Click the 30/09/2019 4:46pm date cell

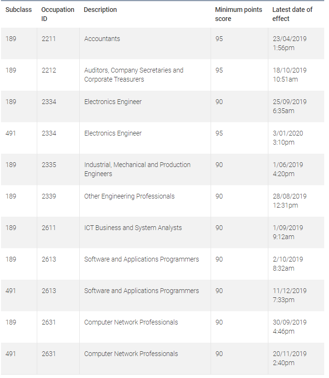pyautogui.click(x=289, y=326)
